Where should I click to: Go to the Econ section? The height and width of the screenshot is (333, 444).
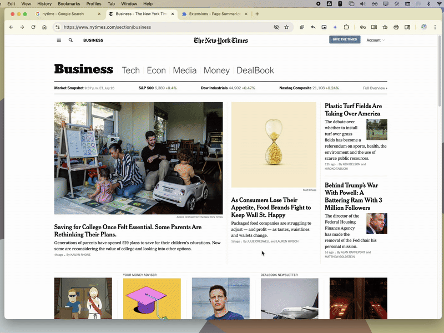pyautogui.click(x=157, y=70)
